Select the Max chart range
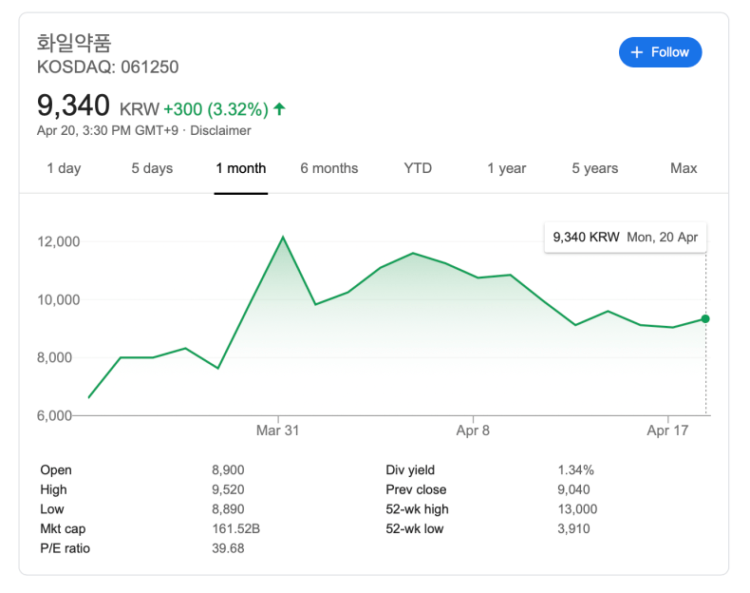750x593 pixels. [x=684, y=168]
